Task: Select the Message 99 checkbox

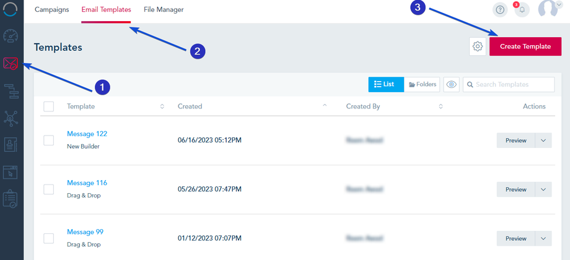Action: (49, 238)
